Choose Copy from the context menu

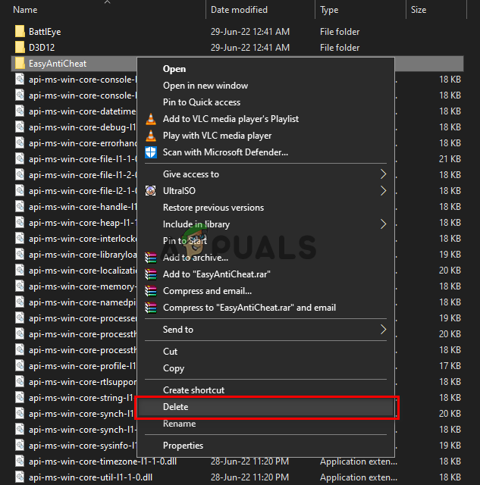(x=174, y=368)
